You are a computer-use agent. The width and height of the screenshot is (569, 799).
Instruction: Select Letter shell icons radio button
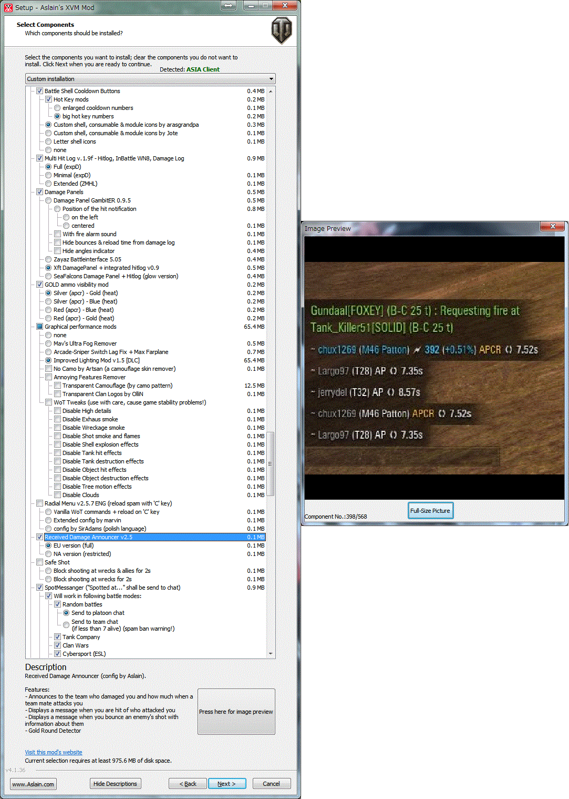48,141
